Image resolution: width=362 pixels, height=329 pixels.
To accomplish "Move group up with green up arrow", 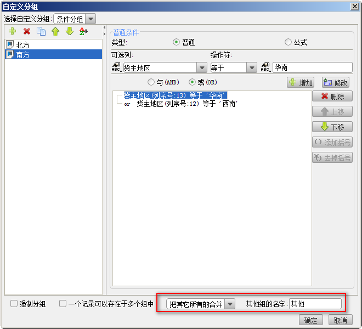I will coord(55,31).
